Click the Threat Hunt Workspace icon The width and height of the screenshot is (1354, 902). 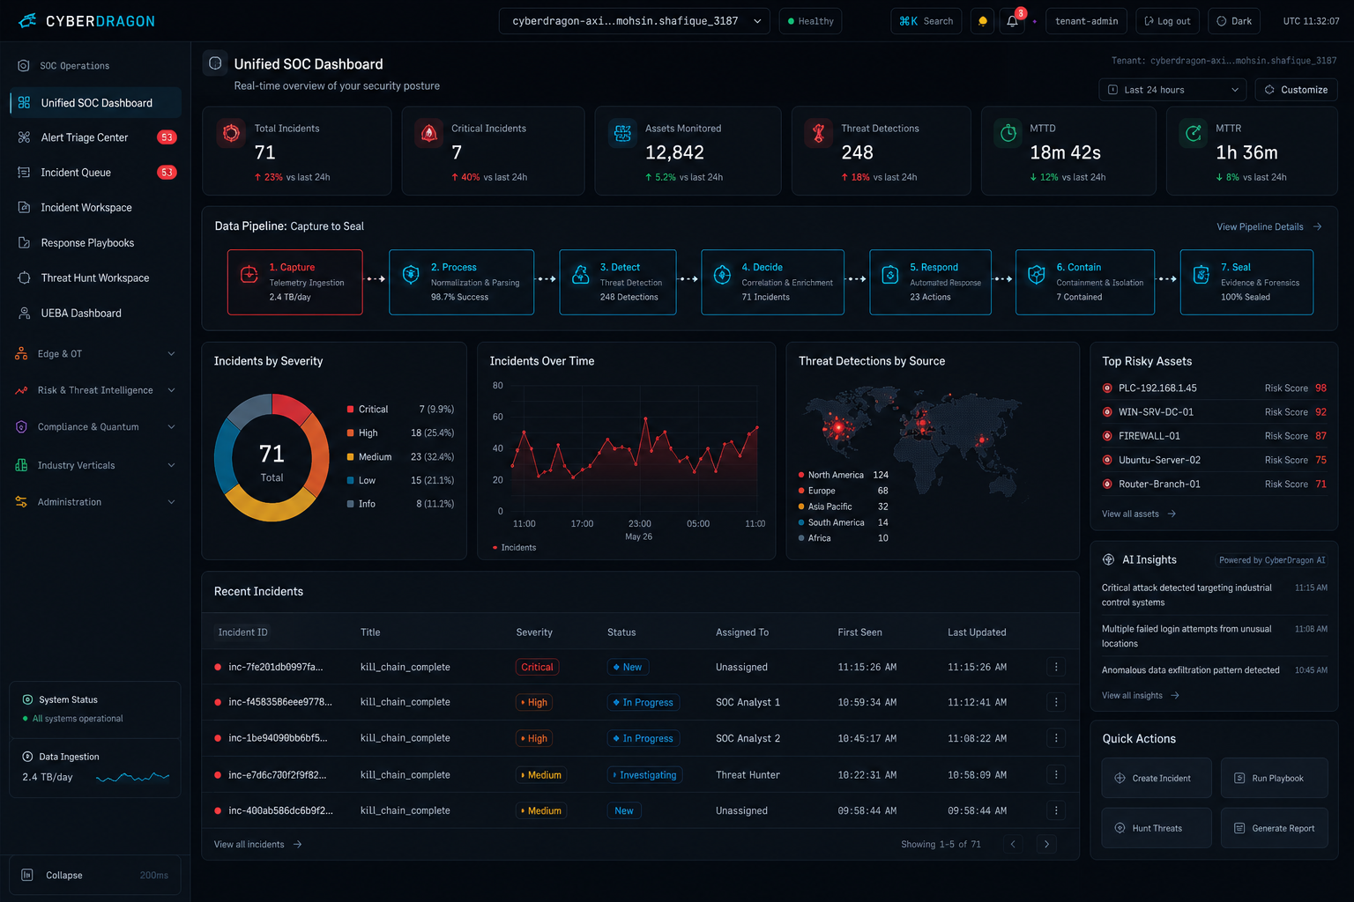(x=24, y=278)
